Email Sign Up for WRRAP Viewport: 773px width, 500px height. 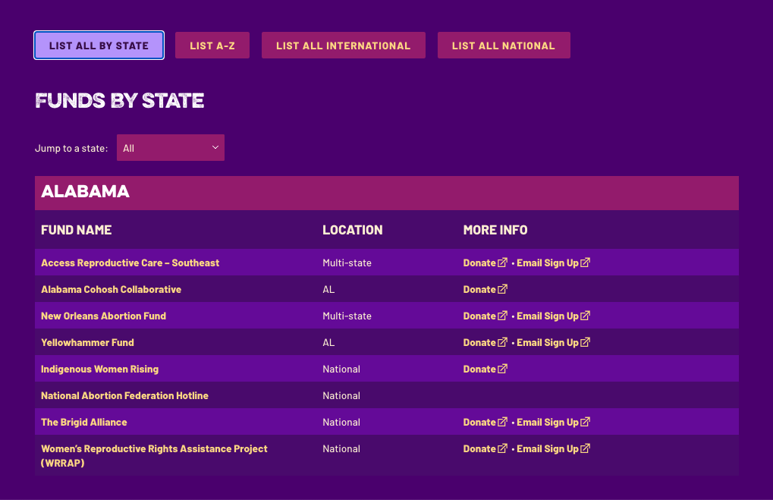553,449
